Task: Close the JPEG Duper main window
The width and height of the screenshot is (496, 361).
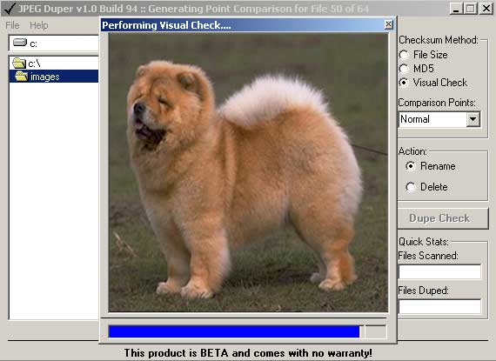Action: [486, 9]
